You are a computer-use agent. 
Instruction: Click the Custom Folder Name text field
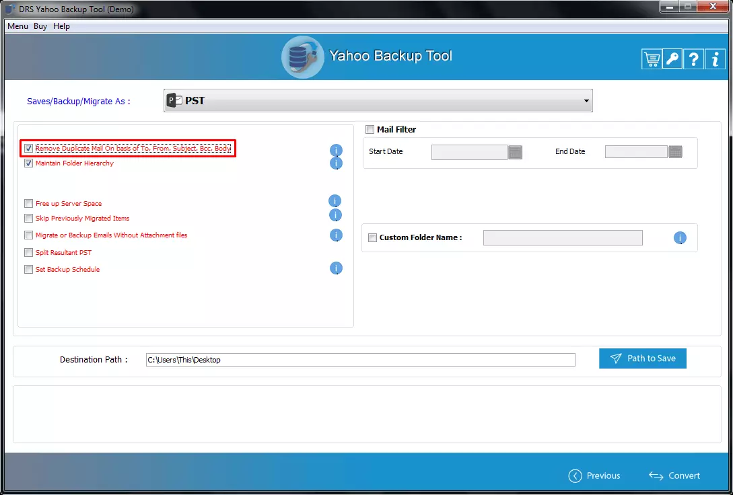point(563,237)
